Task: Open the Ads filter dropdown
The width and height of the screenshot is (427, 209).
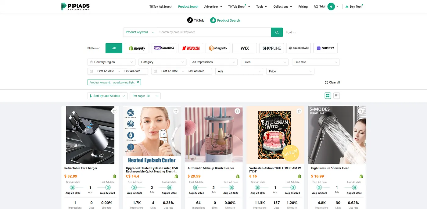Action: point(239,71)
